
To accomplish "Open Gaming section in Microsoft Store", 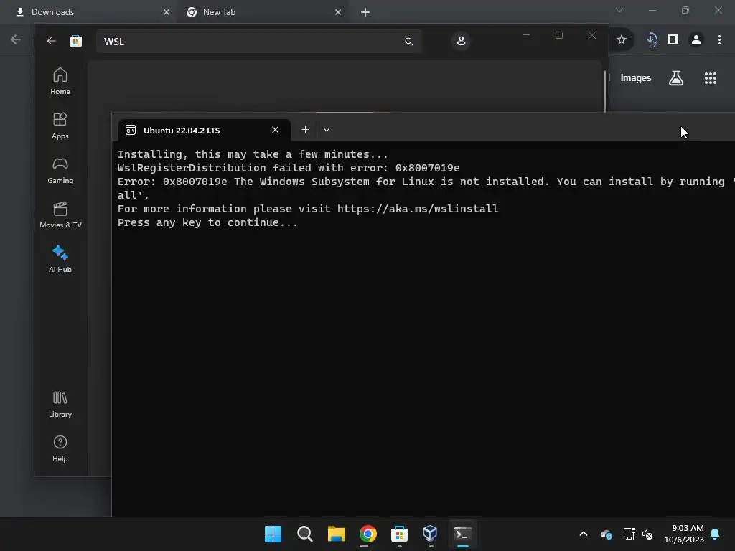I will [60, 171].
